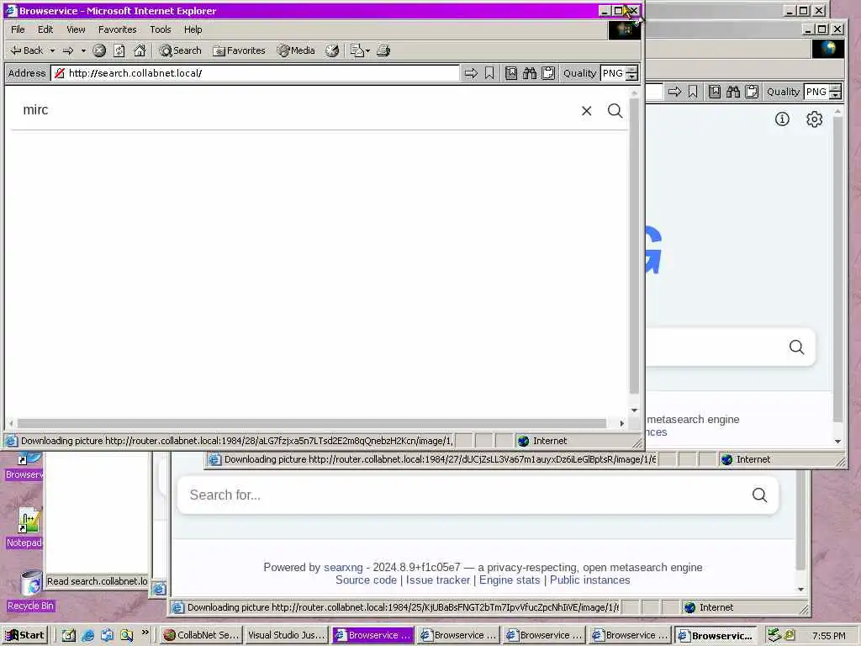Click the bookmark icon in the front address bar
The height and width of the screenshot is (646, 861).
click(489, 73)
